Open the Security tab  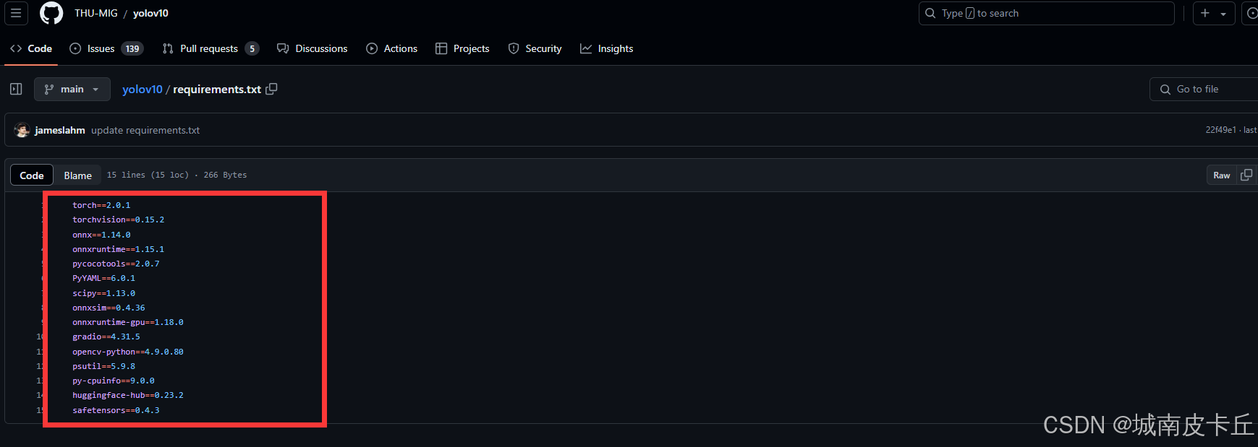point(535,48)
